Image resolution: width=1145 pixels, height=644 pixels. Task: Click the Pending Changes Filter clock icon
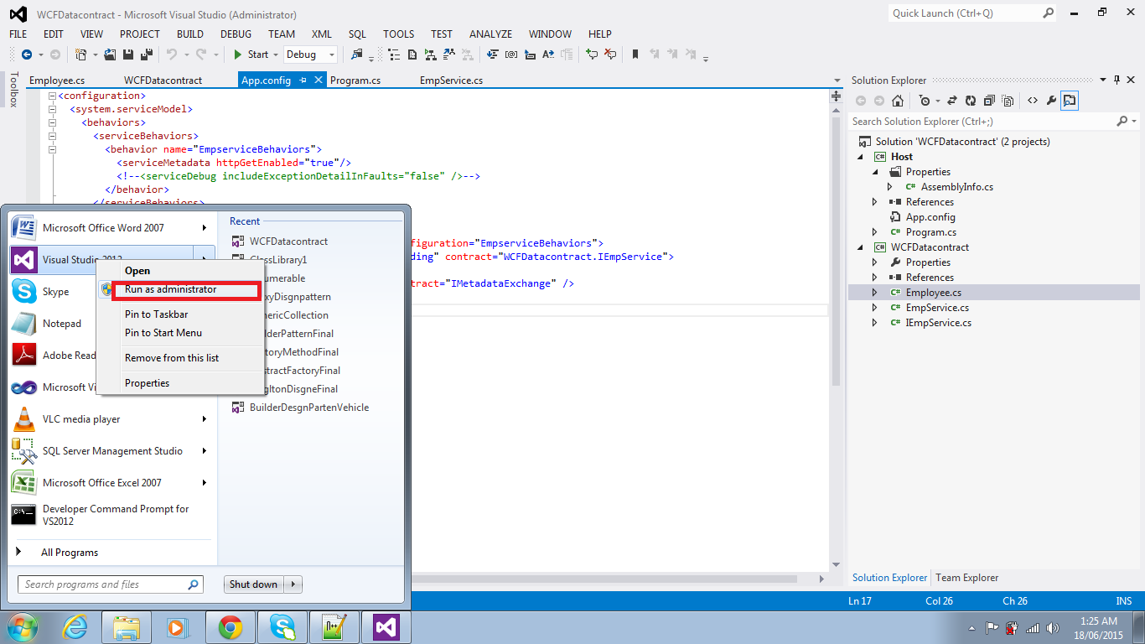click(925, 101)
